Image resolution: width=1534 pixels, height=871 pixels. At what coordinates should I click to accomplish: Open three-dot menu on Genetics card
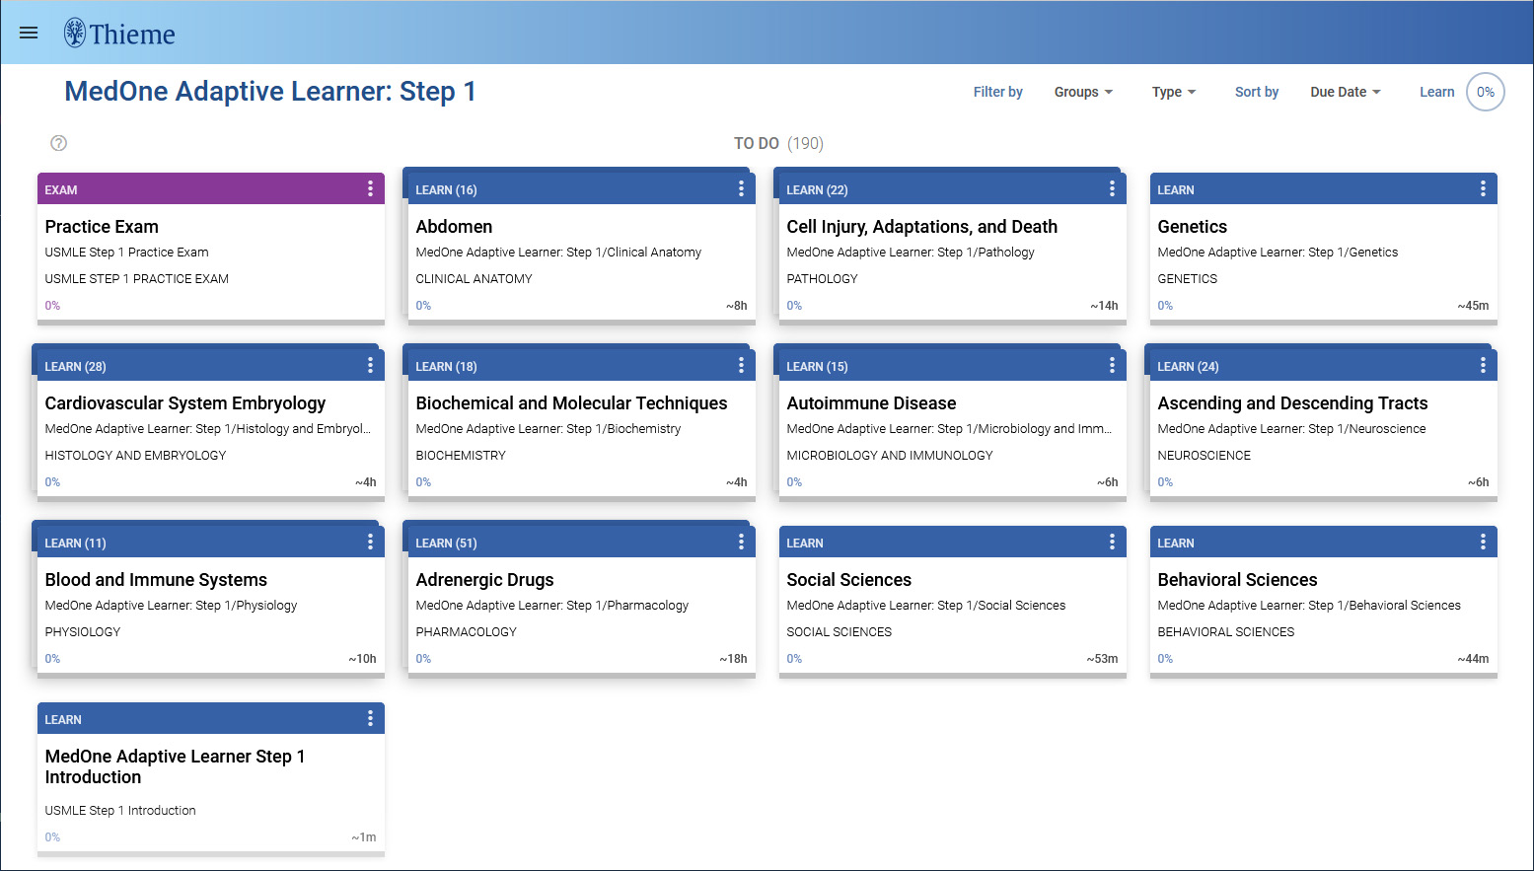pos(1483,188)
